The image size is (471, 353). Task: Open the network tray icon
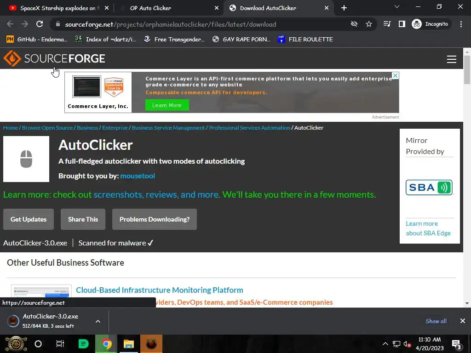[x=396, y=344]
